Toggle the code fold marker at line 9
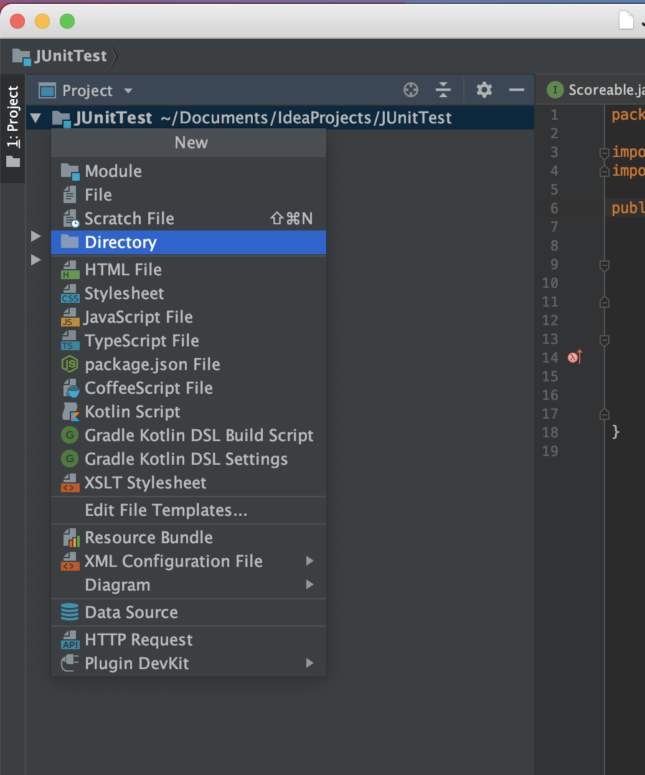Viewport: 645px width, 775px height. (604, 265)
